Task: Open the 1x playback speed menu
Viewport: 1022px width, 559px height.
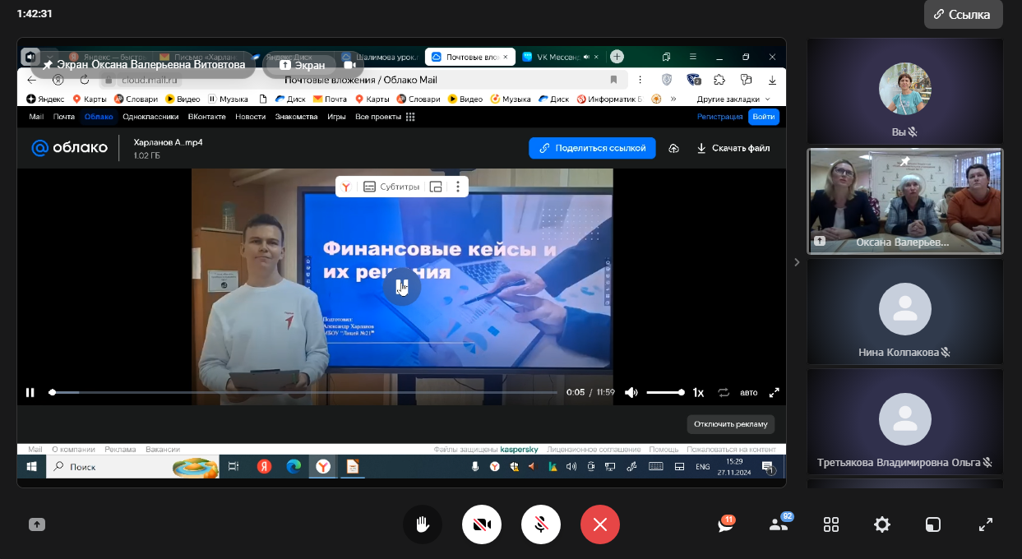Action: click(698, 392)
